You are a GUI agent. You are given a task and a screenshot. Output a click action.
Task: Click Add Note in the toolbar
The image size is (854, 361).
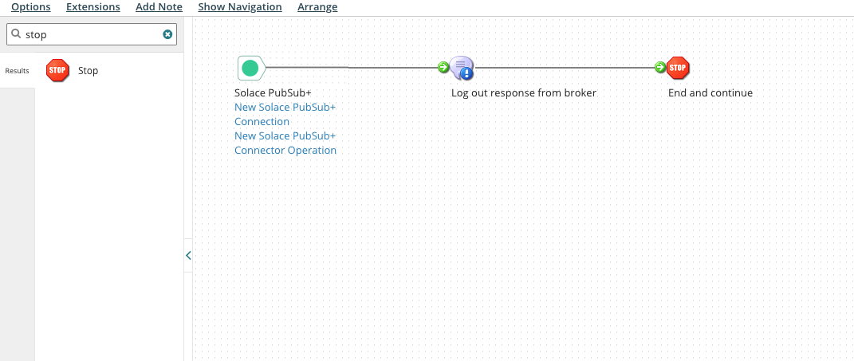click(x=159, y=7)
